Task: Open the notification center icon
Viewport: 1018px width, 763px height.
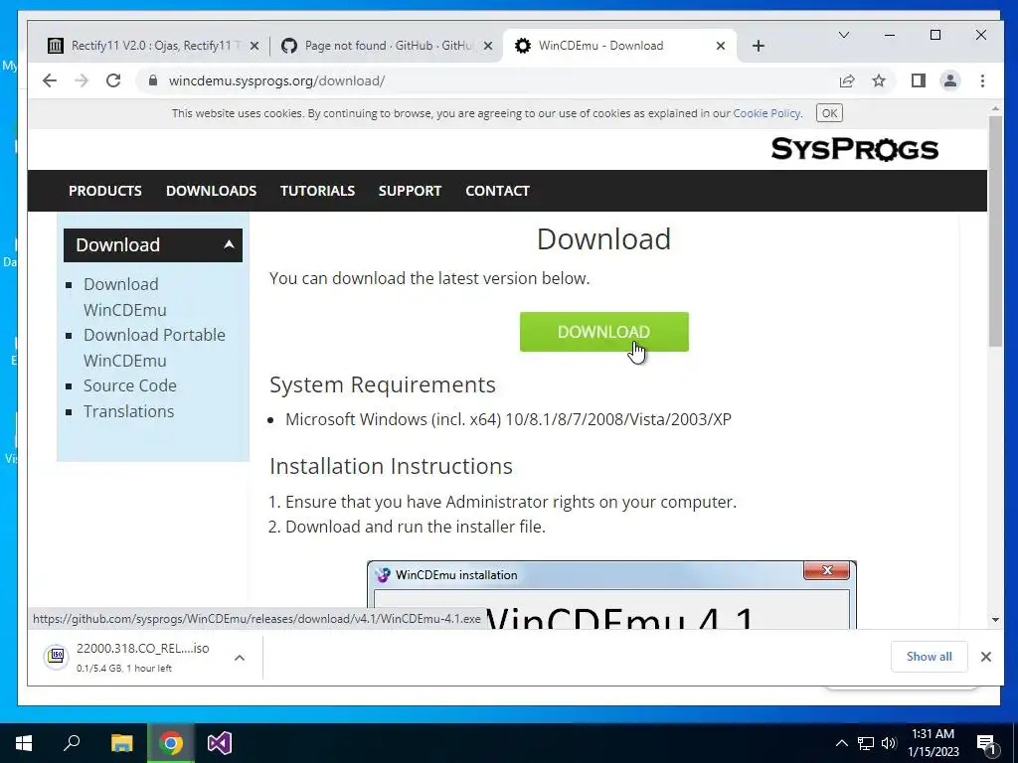Action: click(x=986, y=743)
